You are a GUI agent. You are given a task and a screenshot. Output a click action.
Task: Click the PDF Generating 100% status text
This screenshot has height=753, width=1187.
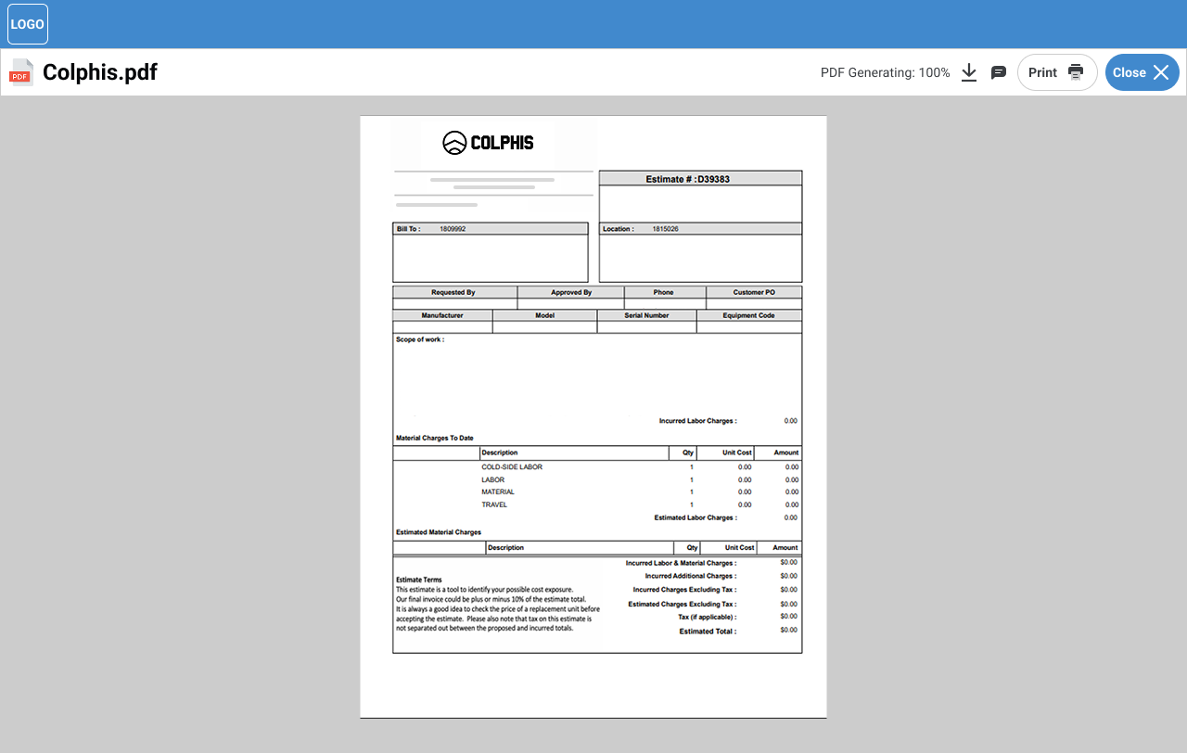click(x=885, y=72)
